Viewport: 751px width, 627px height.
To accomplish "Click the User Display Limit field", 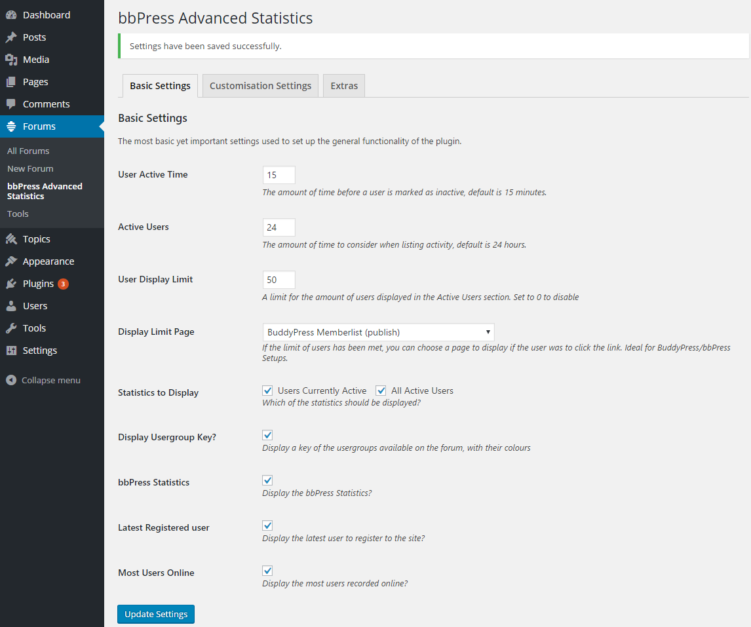I will (279, 280).
